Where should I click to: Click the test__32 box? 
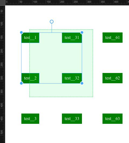pos(72,78)
